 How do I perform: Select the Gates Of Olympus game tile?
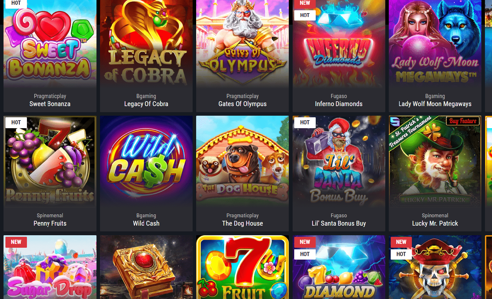[x=242, y=44]
